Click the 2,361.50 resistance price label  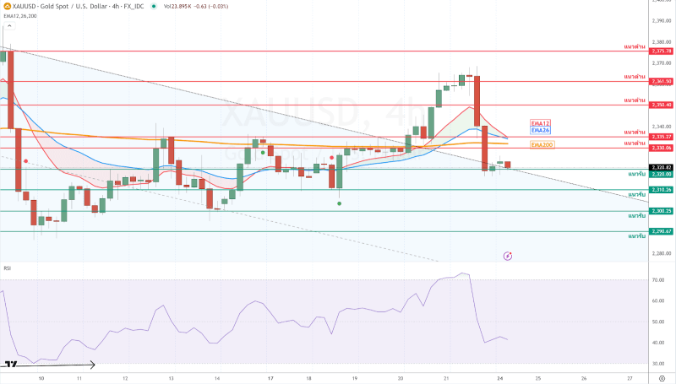pyautogui.click(x=661, y=81)
